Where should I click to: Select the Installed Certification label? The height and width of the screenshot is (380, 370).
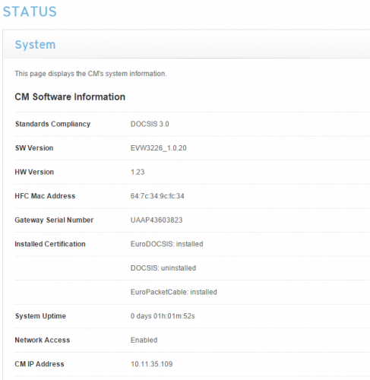coord(50,244)
